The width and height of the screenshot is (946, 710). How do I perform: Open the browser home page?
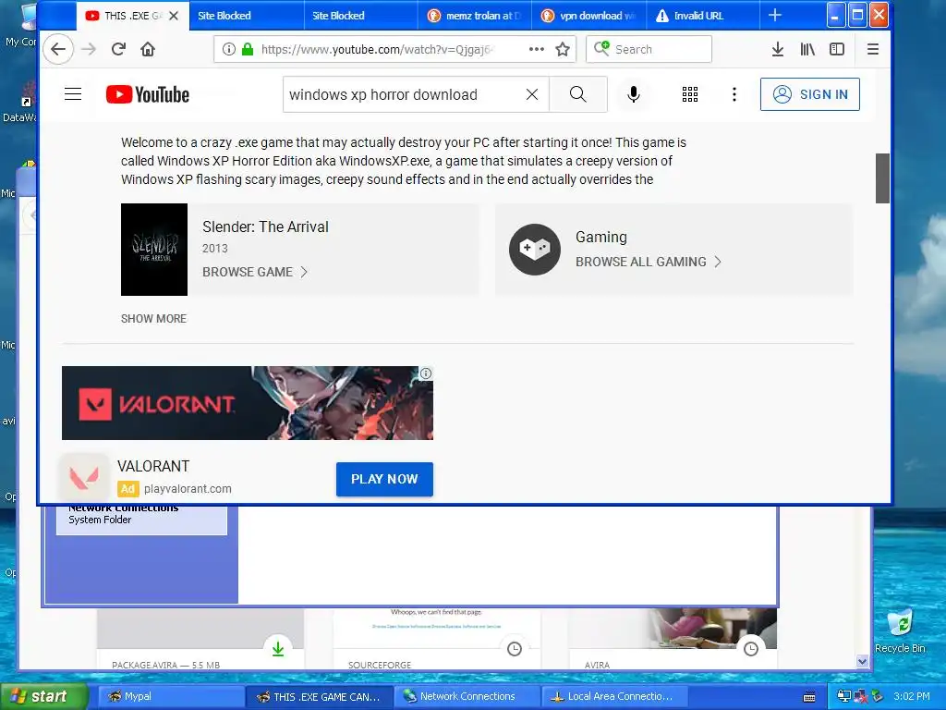point(148,50)
